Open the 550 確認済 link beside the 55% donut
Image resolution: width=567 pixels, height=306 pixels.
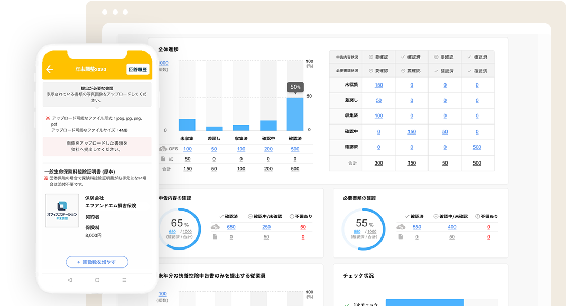417,227
